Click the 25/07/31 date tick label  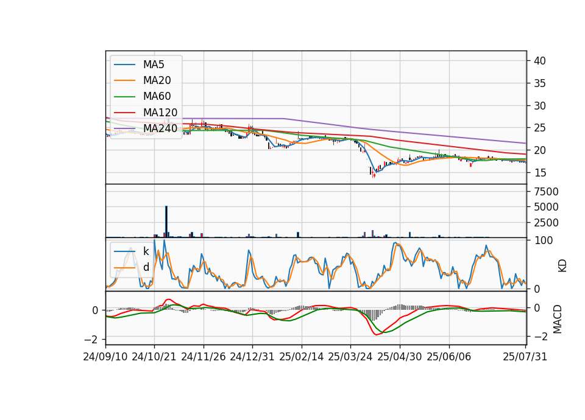point(525,357)
